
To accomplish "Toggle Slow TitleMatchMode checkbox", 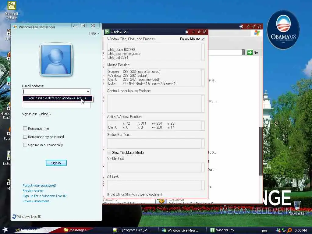I will (109, 153).
